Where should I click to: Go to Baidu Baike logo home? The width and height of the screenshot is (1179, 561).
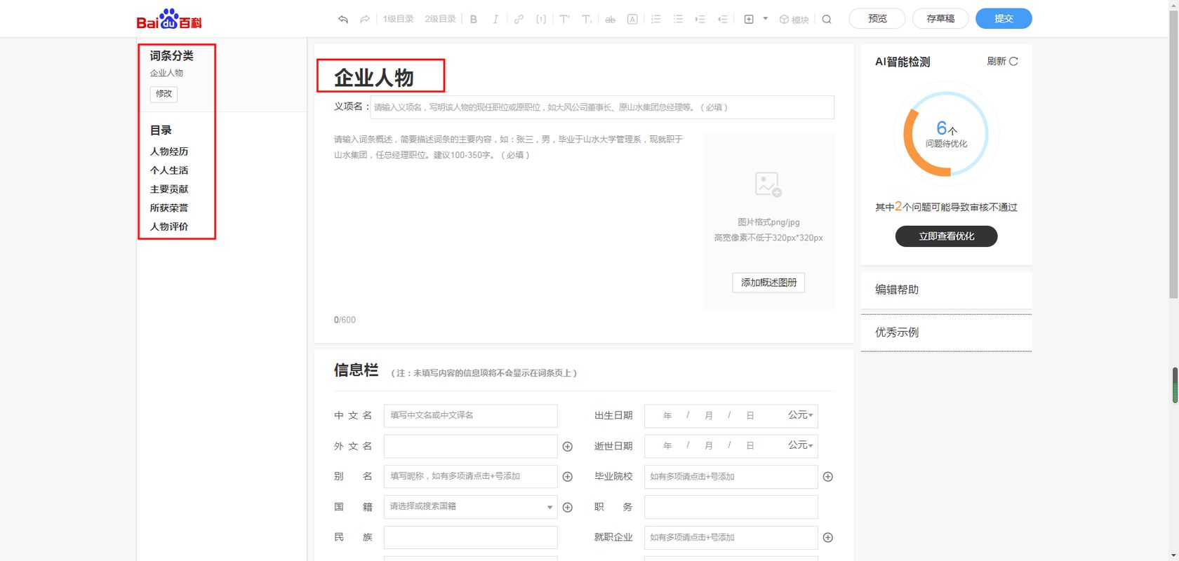coord(169,19)
